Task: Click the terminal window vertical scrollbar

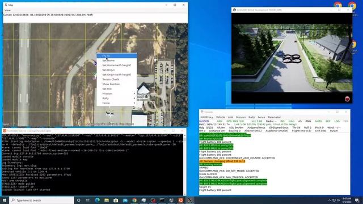Action: pos(184,165)
